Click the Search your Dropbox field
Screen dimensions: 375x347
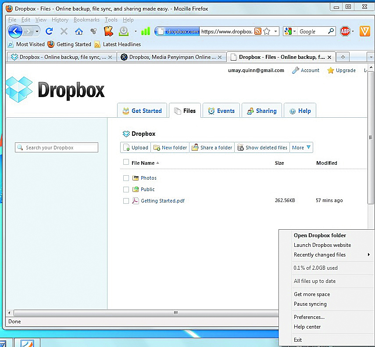57,148
